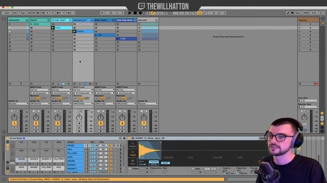Image resolution: width=327 pixels, height=183 pixels.
Task: Unfold the MELODY group track arrow
Action: coord(156,20)
